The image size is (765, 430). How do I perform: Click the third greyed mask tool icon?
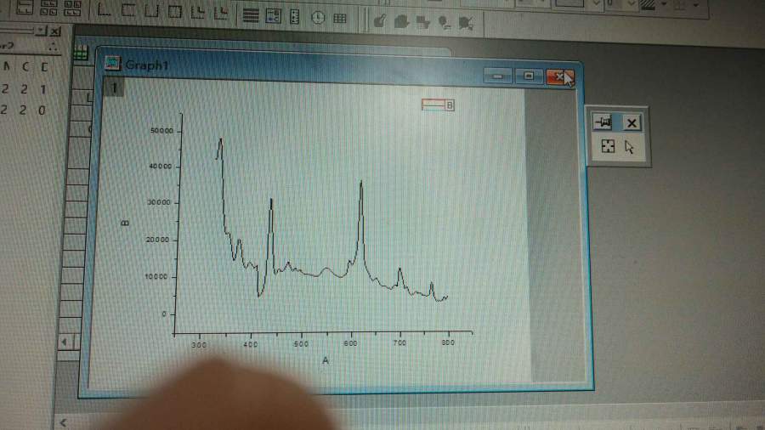pos(423,22)
